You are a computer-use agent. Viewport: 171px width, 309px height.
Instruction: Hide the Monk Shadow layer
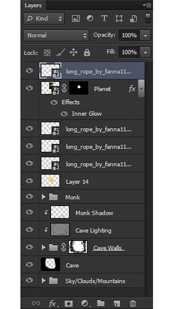click(29, 212)
